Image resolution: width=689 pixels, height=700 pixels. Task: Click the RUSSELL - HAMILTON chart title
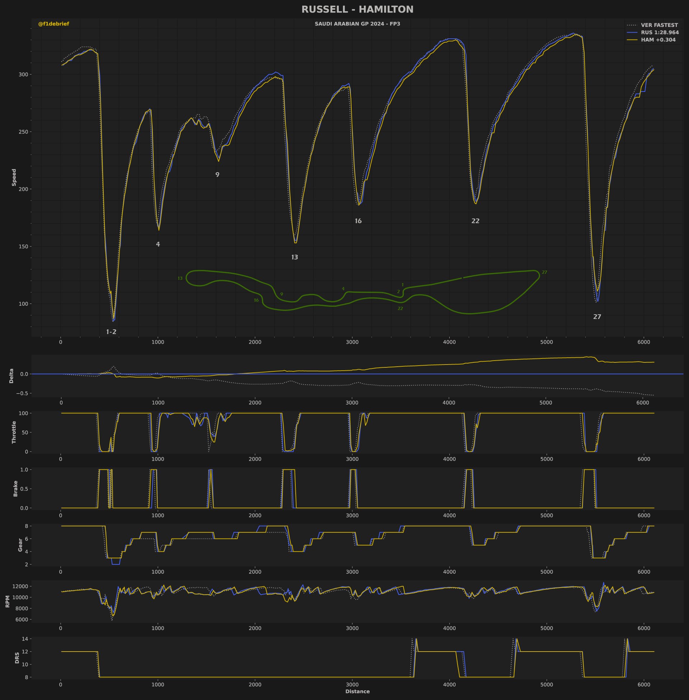(x=357, y=10)
